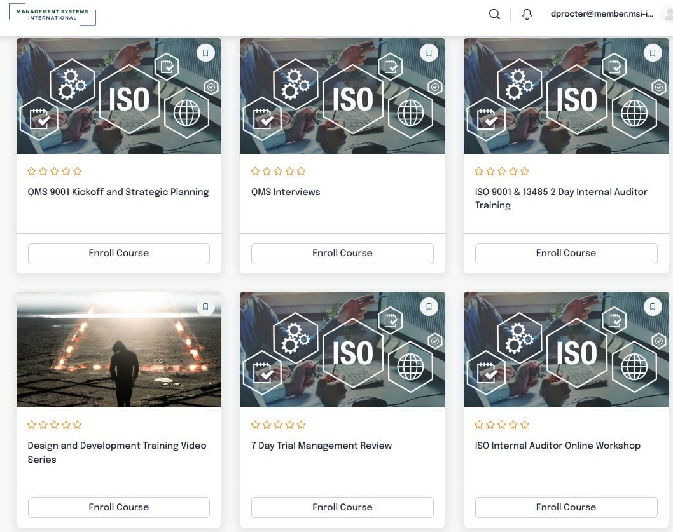Enroll in 7 Day Trial Management Review

342,507
